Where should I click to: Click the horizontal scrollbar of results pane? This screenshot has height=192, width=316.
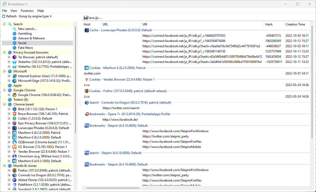click(113, 188)
